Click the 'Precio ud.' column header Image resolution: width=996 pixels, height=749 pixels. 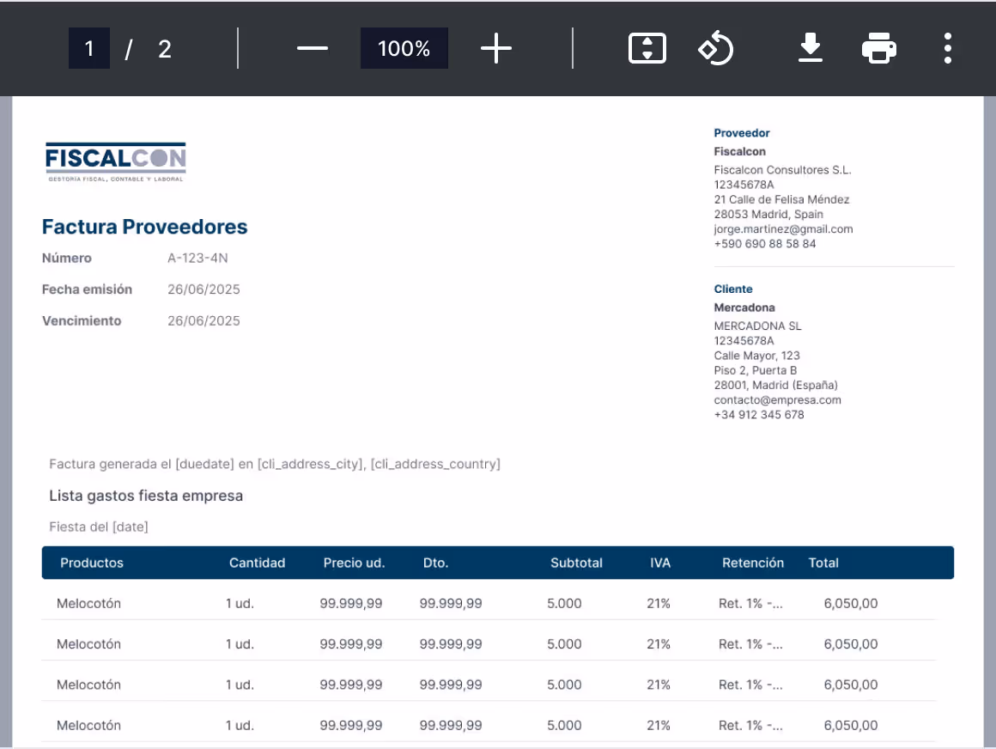pyautogui.click(x=354, y=563)
